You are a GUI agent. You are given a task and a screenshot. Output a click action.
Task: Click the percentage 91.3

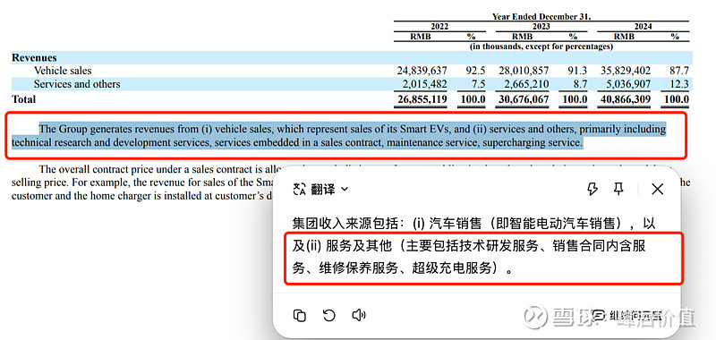pyautogui.click(x=578, y=71)
